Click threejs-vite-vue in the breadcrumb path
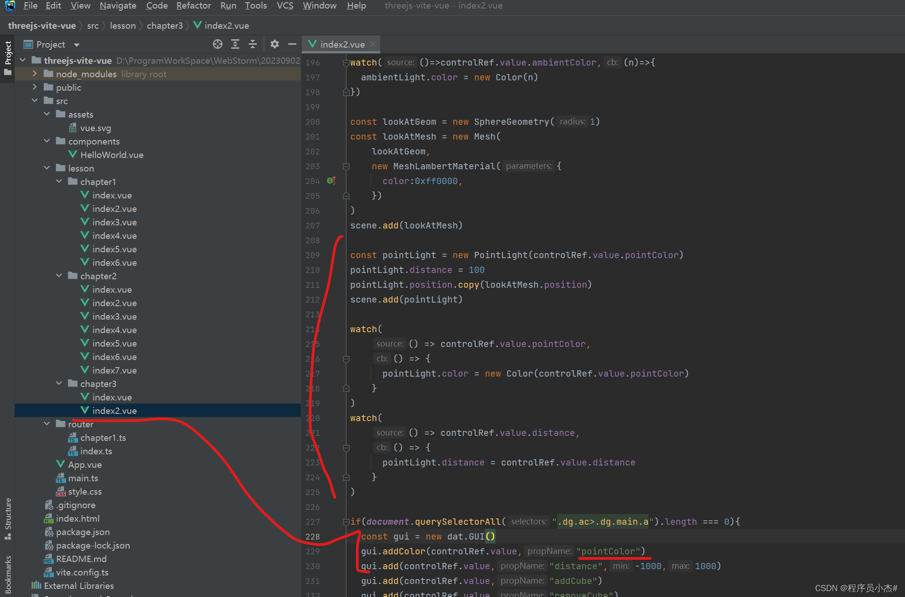This screenshot has height=597, width=905. click(x=42, y=26)
